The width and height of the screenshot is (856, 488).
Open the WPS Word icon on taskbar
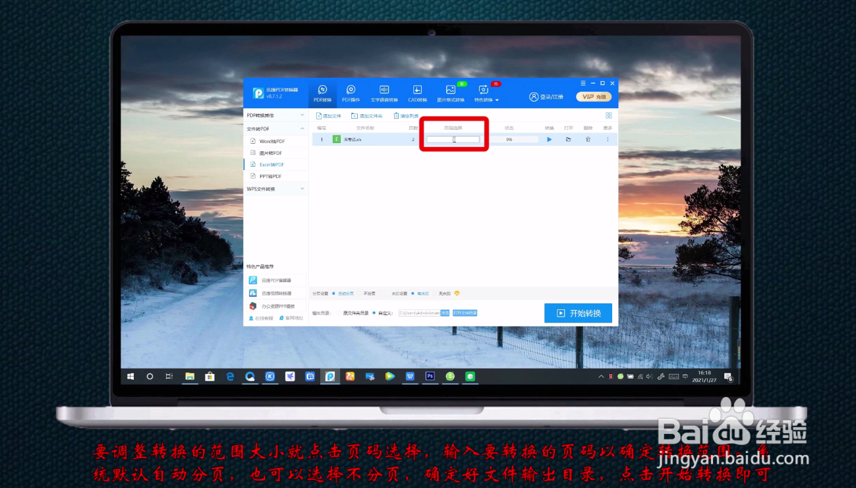[410, 377]
